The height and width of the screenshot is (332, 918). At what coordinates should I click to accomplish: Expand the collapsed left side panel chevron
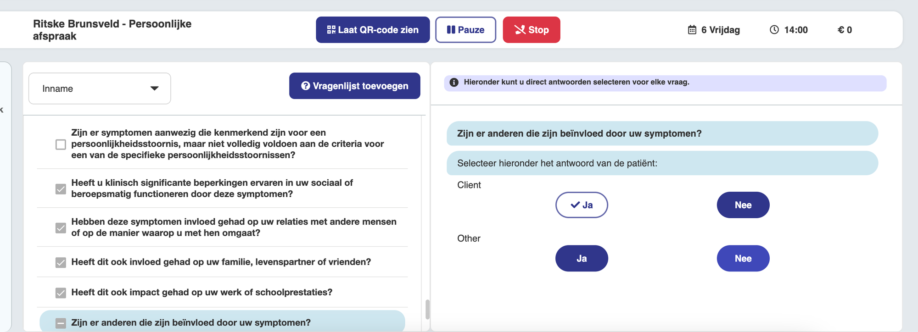click(2, 110)
